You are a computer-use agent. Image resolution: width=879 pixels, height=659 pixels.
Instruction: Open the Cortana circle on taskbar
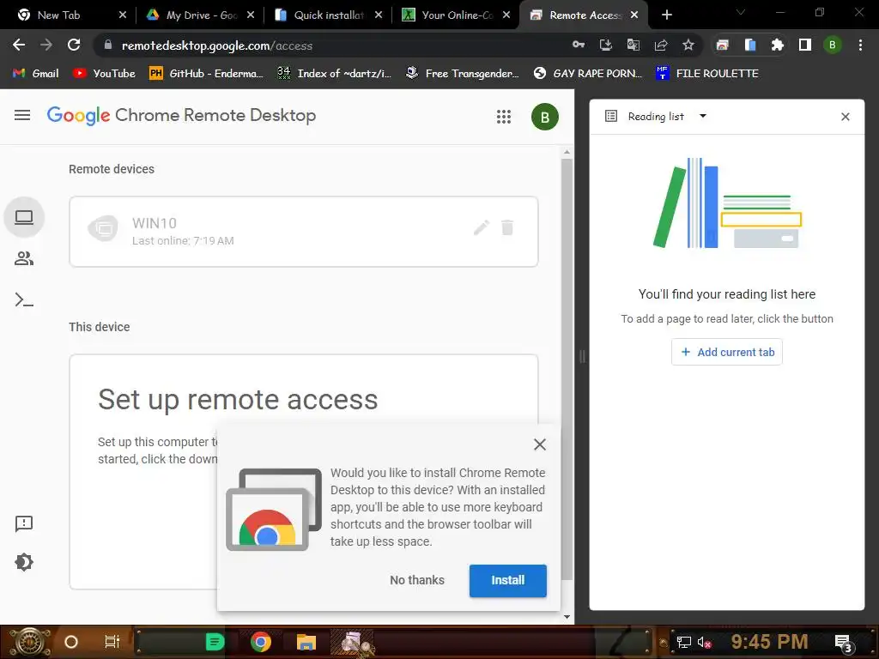[71, 642]
